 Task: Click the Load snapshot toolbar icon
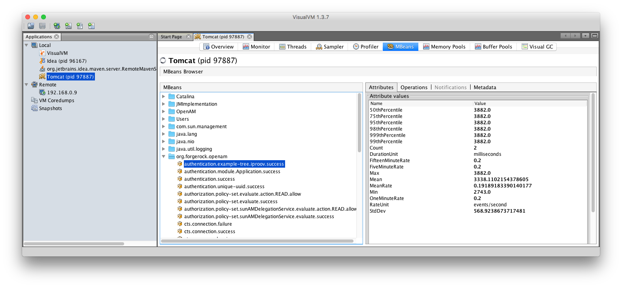tap(31, 26)
